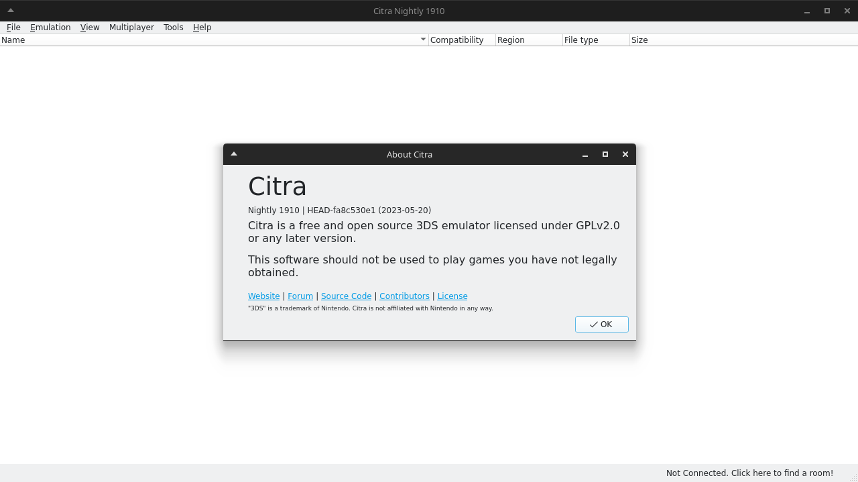The height and width of the screenshot is (482, 858).
Task: Click the 3DS trademark notice text
Action: click(x=371, y=308)
